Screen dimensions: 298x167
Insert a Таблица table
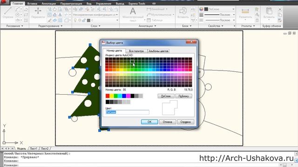155,20
